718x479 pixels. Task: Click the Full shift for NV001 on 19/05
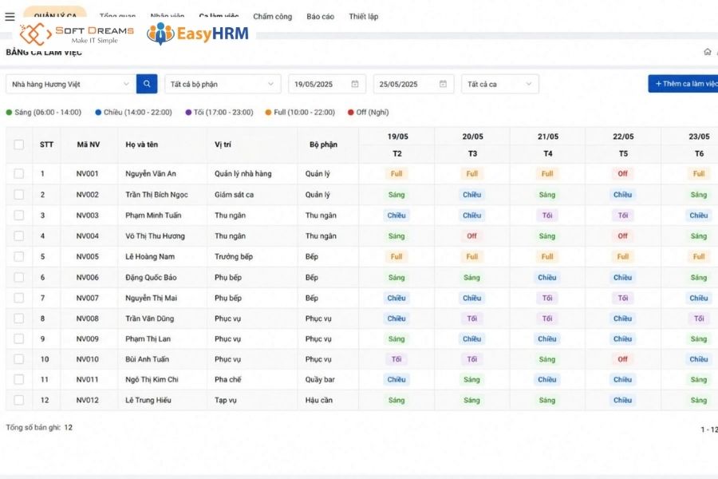(396, 174)
